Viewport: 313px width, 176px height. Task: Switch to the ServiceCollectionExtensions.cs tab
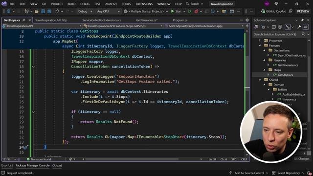coord(102,20)
